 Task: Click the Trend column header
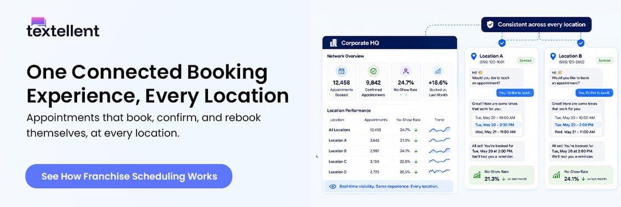pos(439,120)
